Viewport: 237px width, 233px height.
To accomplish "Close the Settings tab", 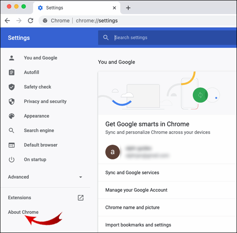I will point(114,8).
